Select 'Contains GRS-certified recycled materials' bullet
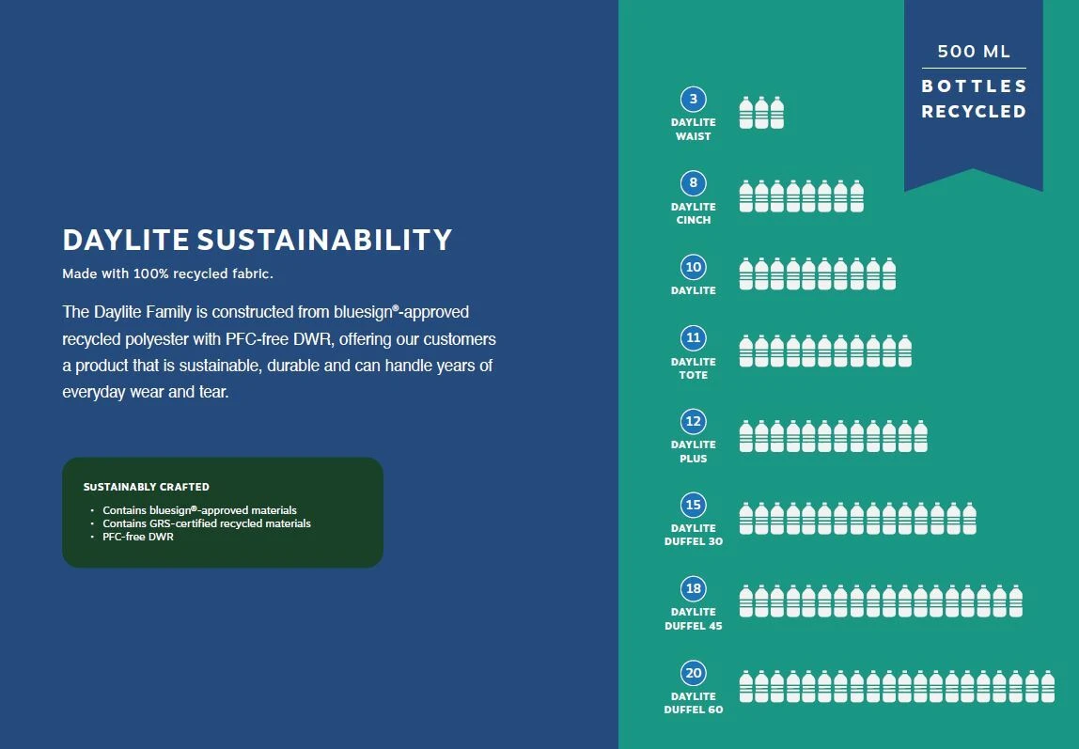This screenshot has width=1079, height=749. coord(207,523)
